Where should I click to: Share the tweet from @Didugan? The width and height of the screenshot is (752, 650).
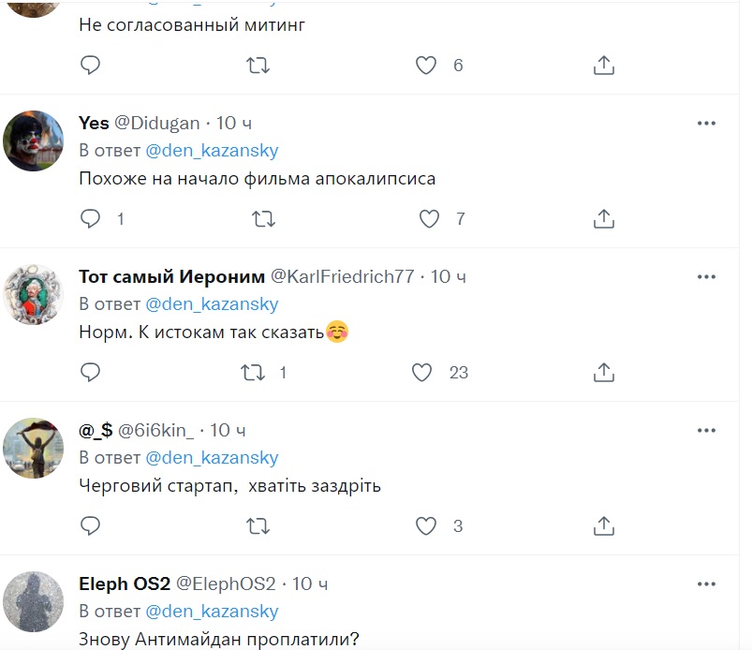[604, 219]
